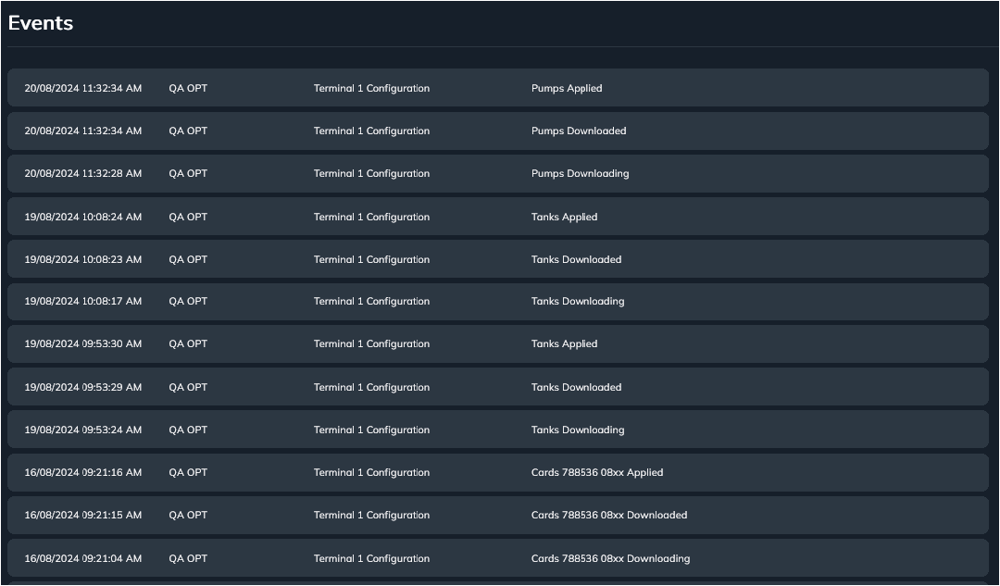Click Tanks Applied at 10:08:24 AM

click(x=564, y=217)
